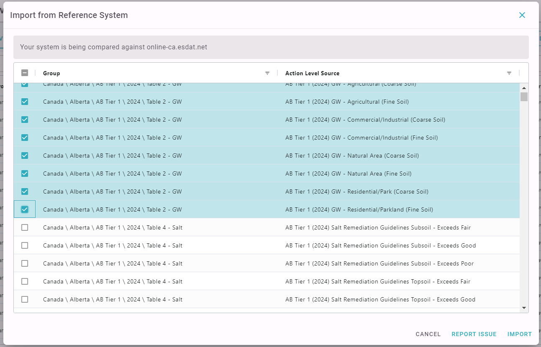Click the Report Issue button

pos(474,334)
